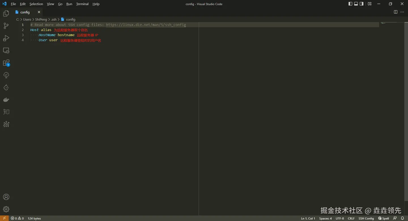Change language mode SSH Config
Viewport: 408px width, 221px height.
click(366, 218)
